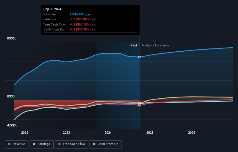Click the -US$3b y-axis label
This screenshot has height=152, width=238.
[x=12, y=125]
